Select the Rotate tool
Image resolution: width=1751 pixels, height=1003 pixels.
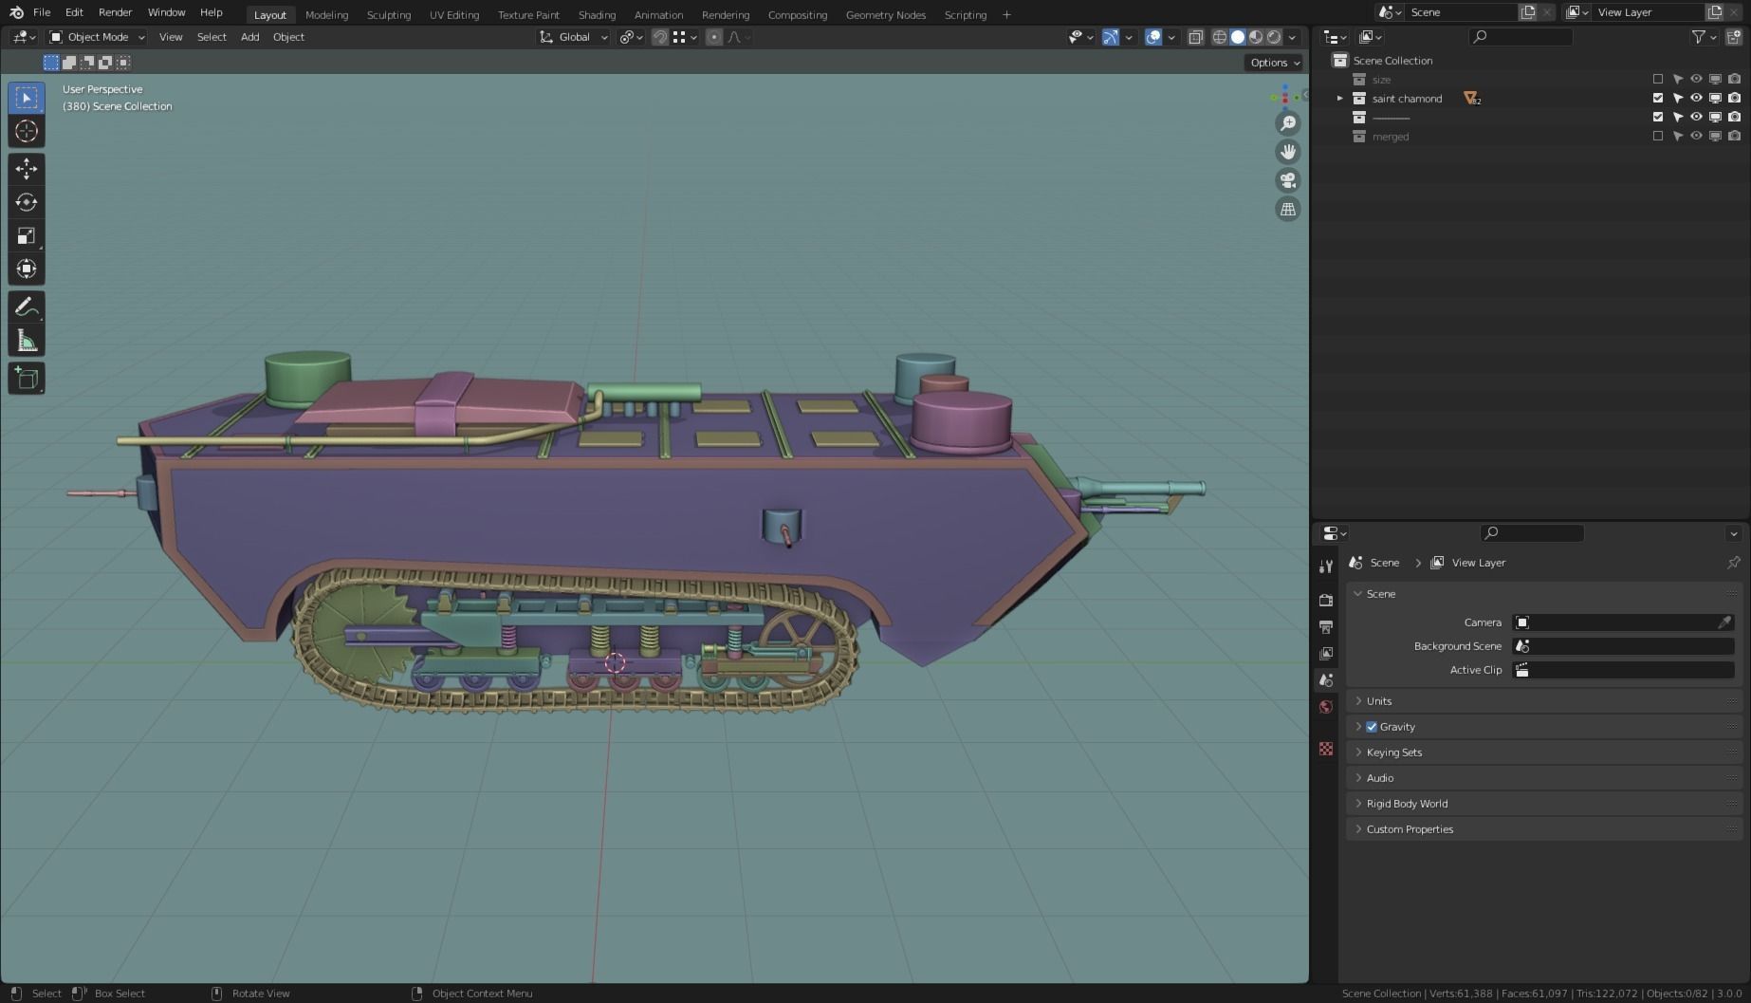27,202
